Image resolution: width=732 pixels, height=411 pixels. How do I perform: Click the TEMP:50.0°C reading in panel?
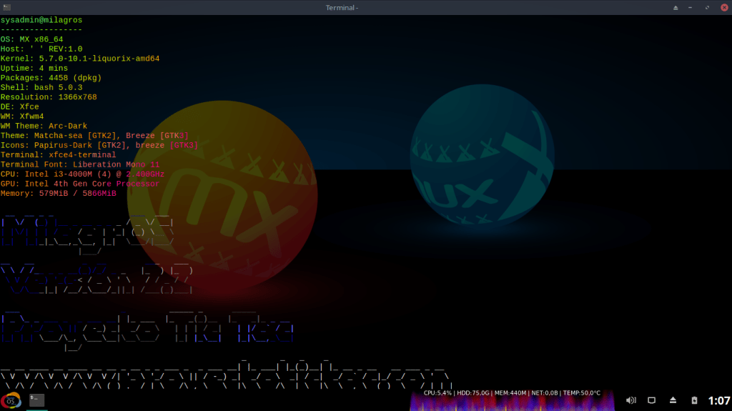tap(580, 392)
